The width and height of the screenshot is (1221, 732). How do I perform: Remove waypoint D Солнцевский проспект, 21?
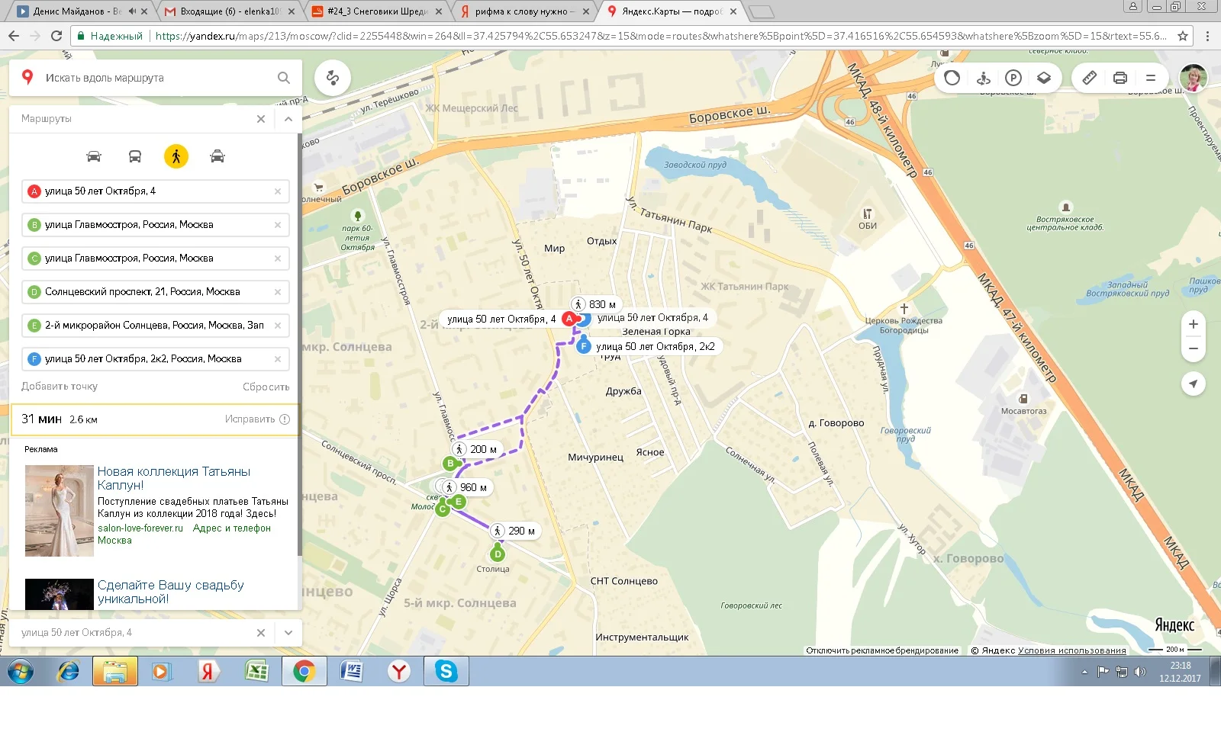pyautogui.click(x=278, y=292)
